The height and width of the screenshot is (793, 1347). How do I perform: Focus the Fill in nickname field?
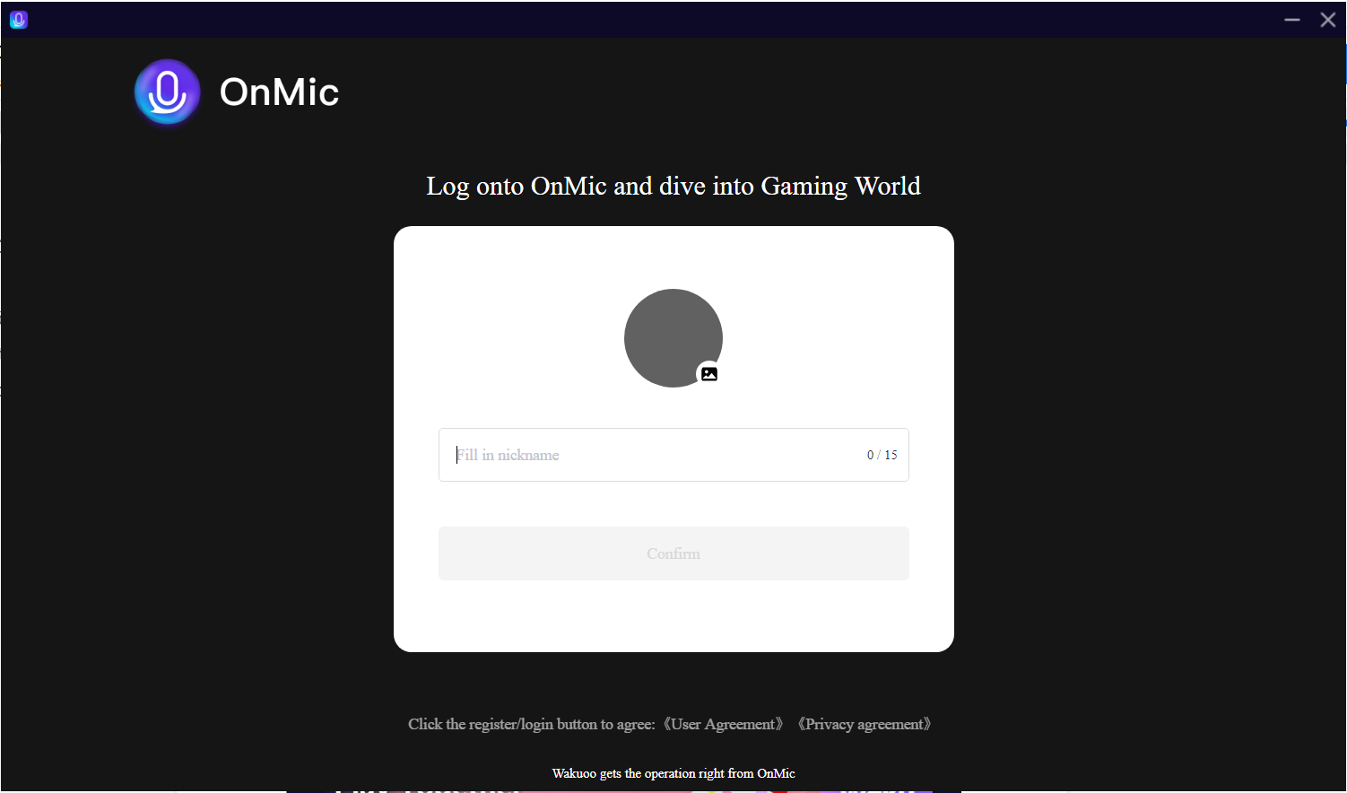(x=673, y=455)
